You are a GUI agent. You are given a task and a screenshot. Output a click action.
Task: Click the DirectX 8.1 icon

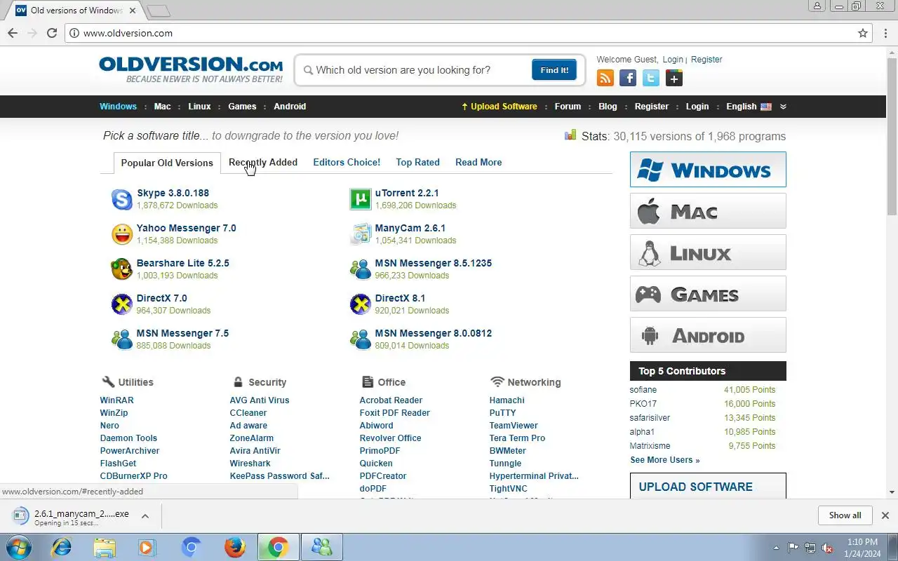pos(361,304)
